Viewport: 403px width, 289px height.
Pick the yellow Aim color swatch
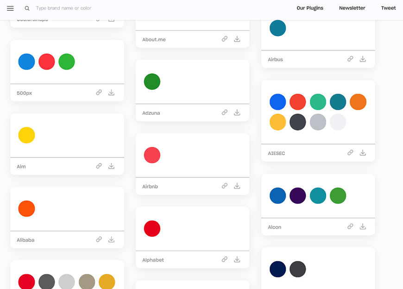pyautogui.click(x=26, y=135)
